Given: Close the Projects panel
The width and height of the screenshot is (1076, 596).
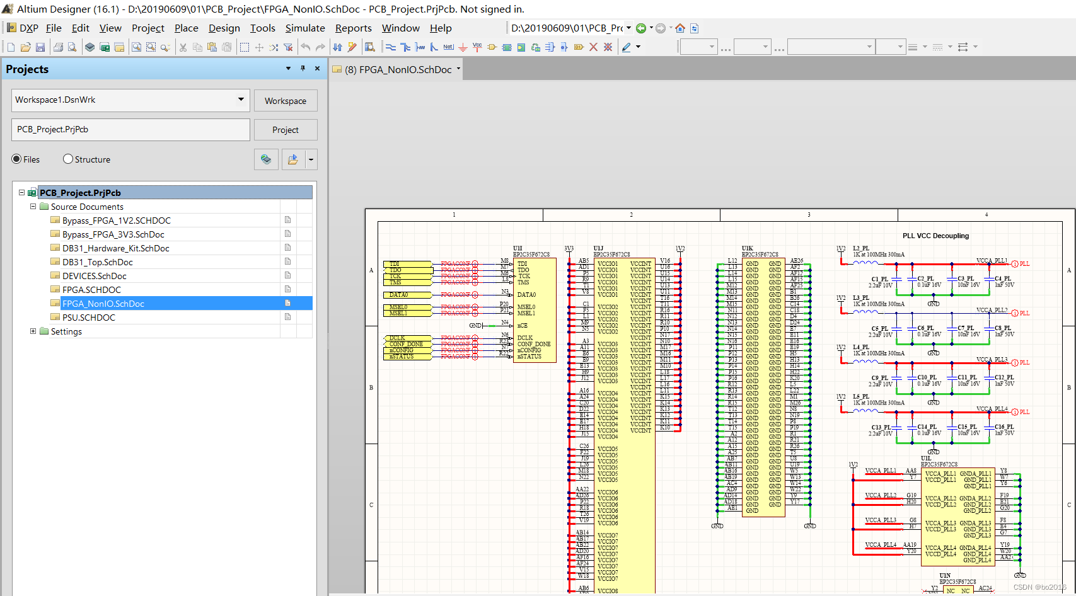Looking at the screenshot, I should (x=317, y=69).
